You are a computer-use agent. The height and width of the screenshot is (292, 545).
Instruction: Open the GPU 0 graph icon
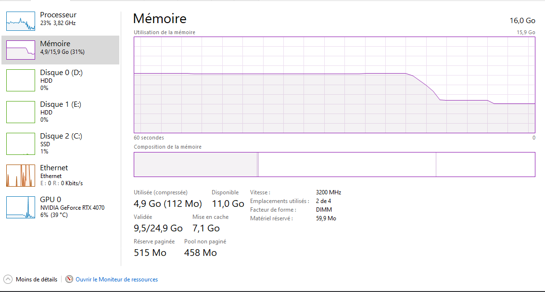pyautogui.click(x=21, y=207)
